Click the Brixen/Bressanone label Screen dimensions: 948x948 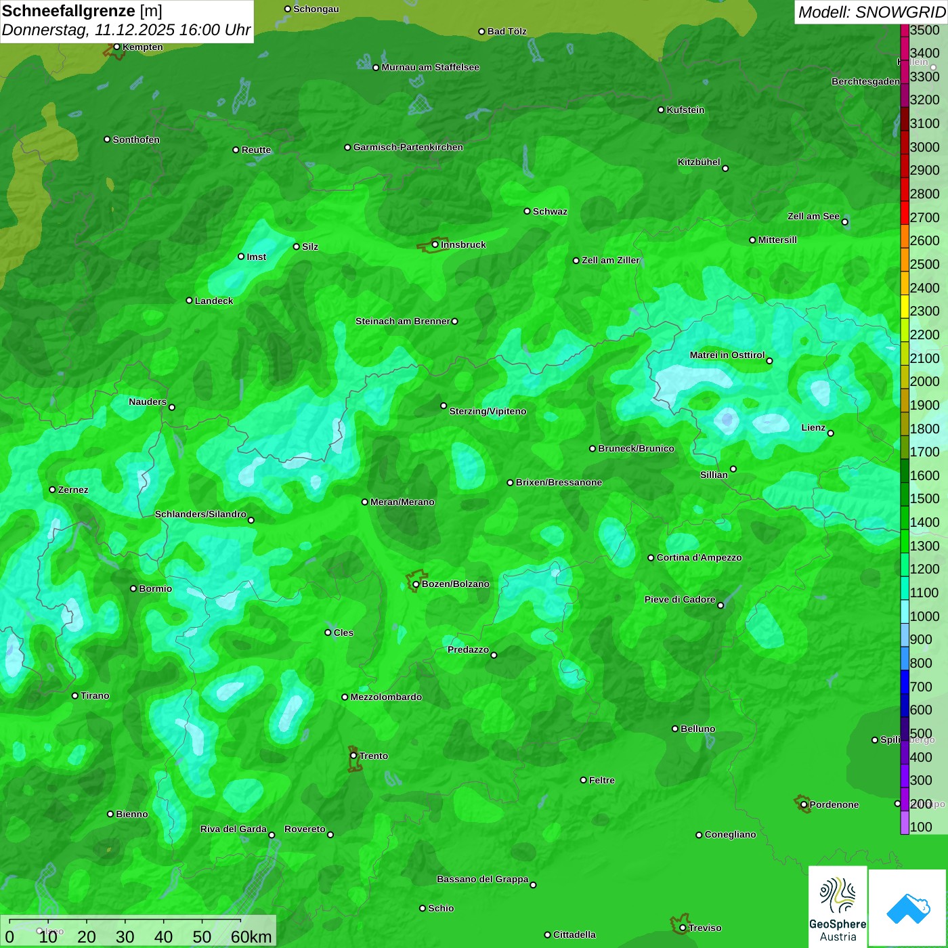click(559, 482)
